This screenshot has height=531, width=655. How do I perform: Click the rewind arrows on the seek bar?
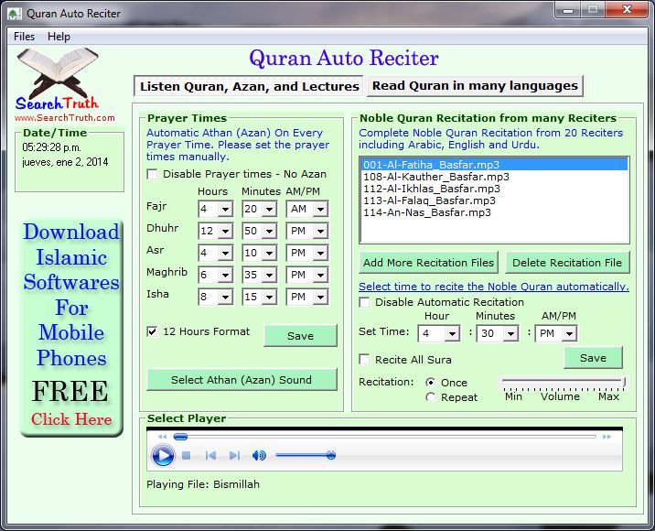(162, 437)
